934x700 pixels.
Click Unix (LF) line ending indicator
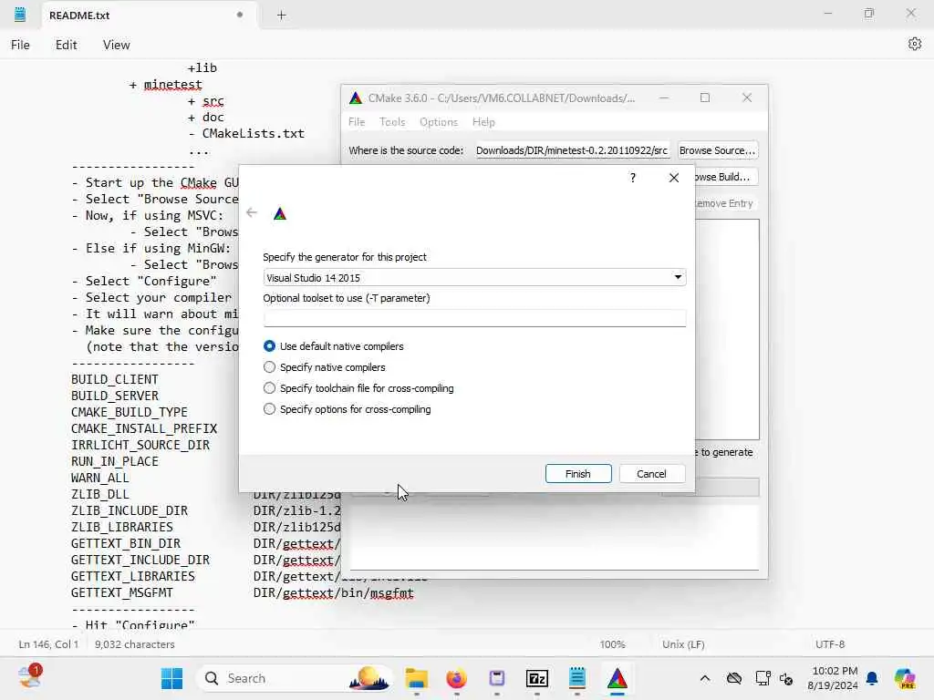(683, 644)
